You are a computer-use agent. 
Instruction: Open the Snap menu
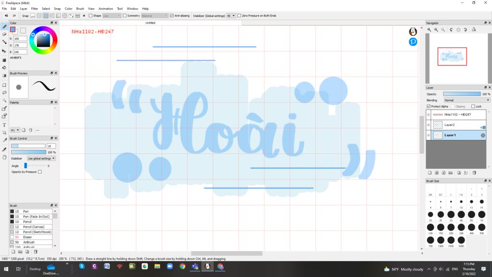click(x=57, y=9)
